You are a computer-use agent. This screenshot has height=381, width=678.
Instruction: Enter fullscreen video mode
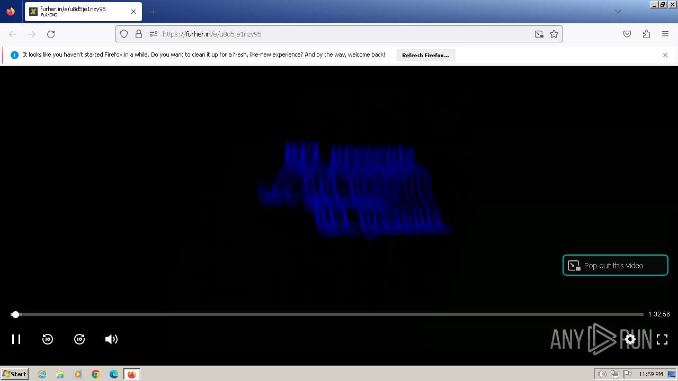[x=662, y=339]
